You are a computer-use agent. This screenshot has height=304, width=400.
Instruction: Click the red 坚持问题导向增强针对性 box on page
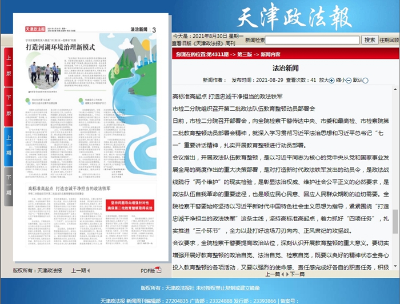[130, 205]
